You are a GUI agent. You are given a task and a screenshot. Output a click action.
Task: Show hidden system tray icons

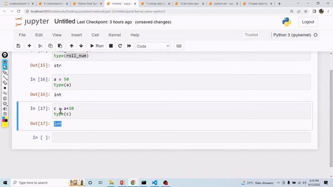pyautogui.click(x=278, y=182)
